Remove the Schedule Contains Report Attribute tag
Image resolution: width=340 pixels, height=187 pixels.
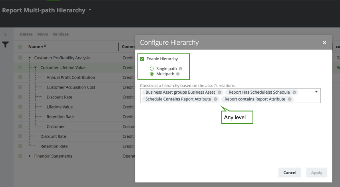point(215,99)
